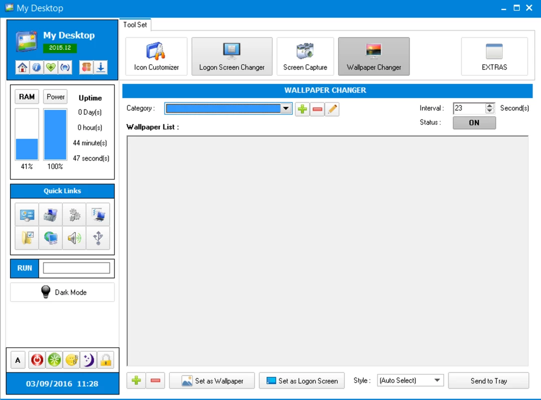This screenshot has width=541, height=400.
Task: Switch to the Power usage view
Action: (55, 96)
